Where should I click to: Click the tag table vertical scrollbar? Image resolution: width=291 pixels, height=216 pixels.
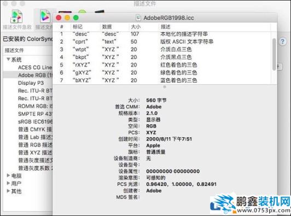click(274, 54)
